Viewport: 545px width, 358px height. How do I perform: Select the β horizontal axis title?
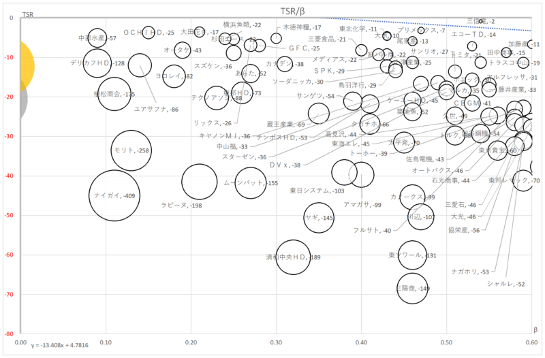click(535, 329)
